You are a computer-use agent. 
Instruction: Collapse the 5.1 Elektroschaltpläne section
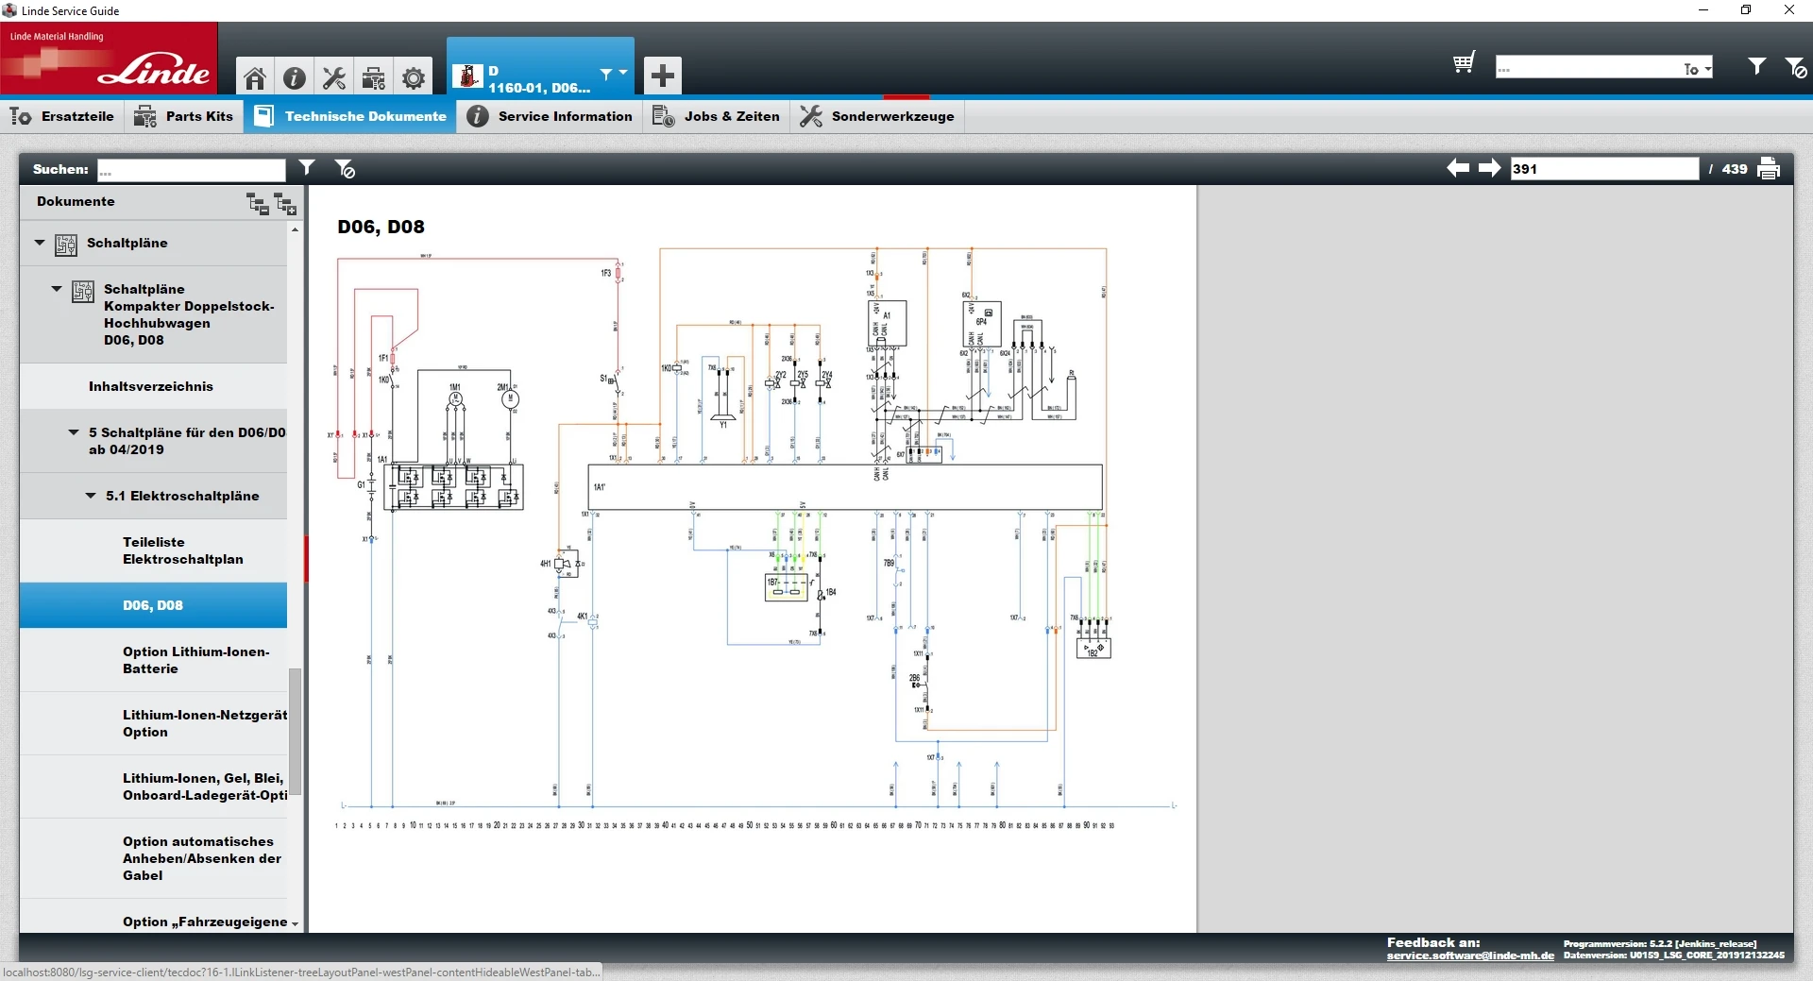pos(91,496)
